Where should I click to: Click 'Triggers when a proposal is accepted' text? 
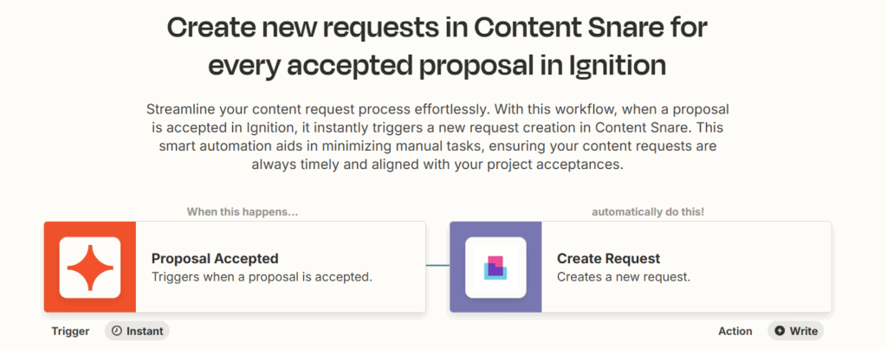click(262, 277)
